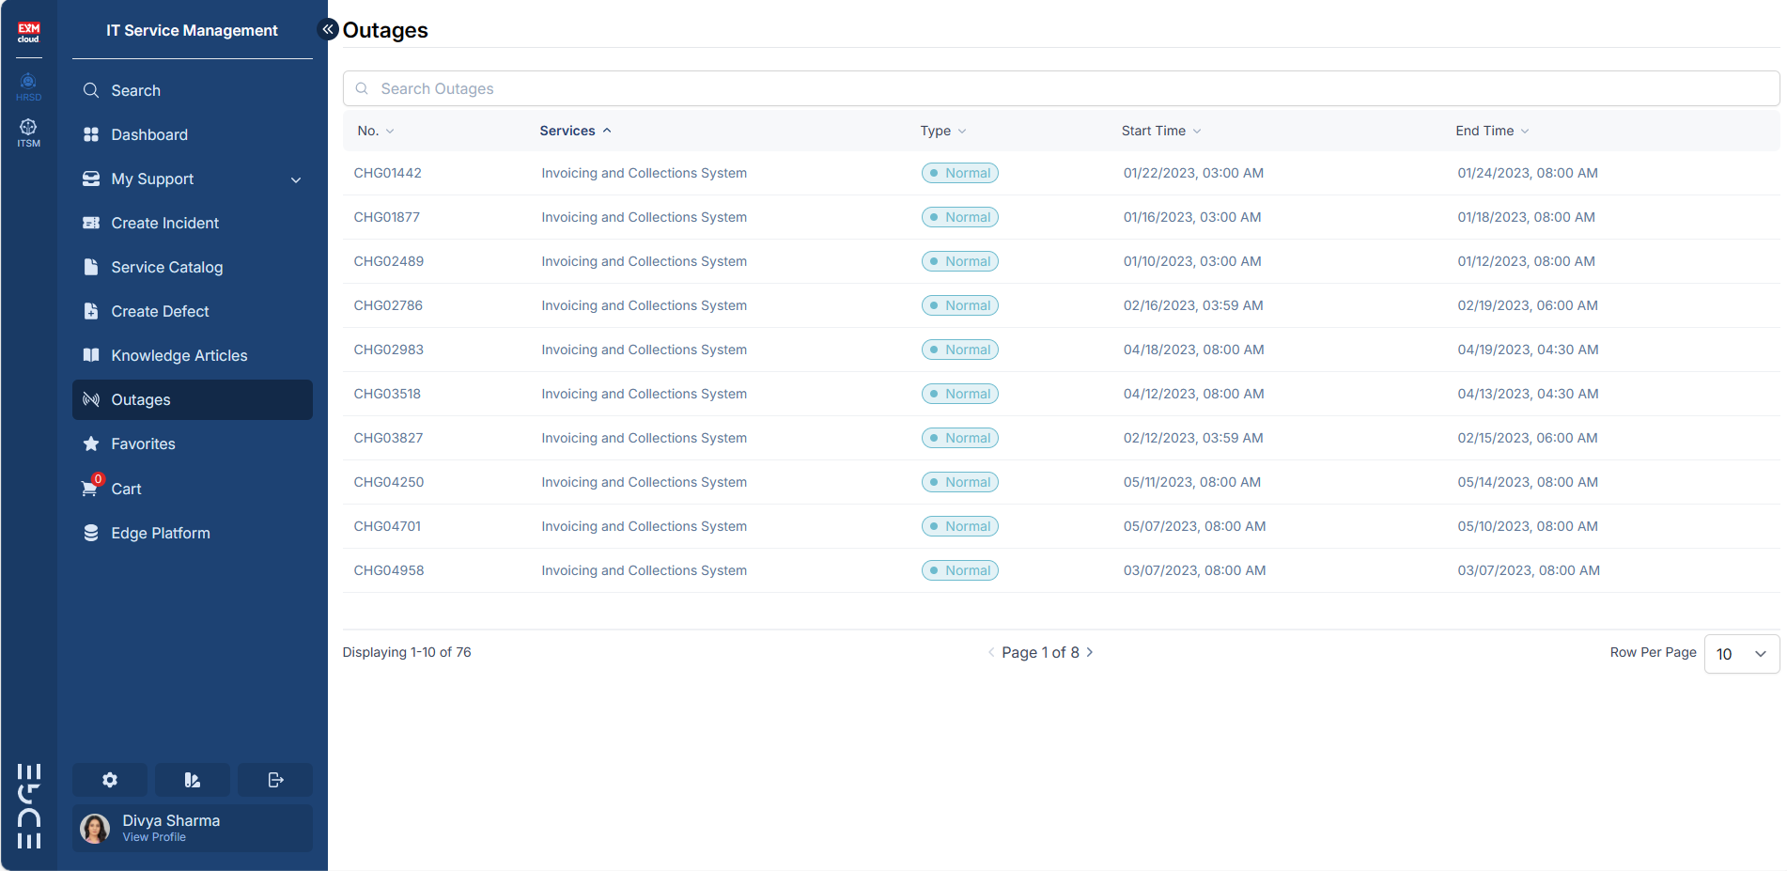
Task: Click the EXM cloud logo
Action: click(x=28, y=33)
